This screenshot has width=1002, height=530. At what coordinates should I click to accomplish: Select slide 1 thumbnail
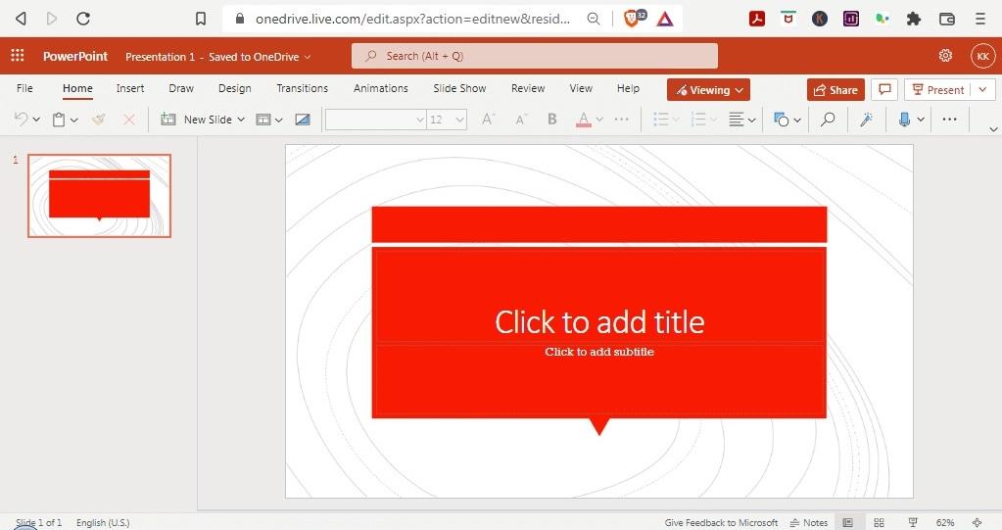click(99, 196)
